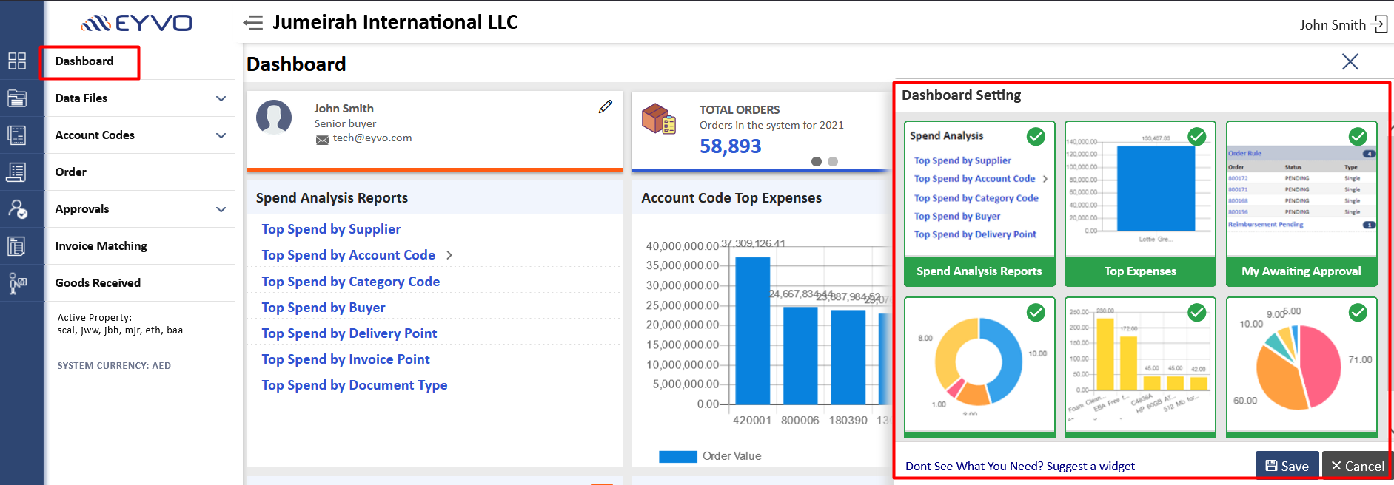
Task: Toggle the checkmark on the donut chart widget
Action: [x=1036, y=313]
